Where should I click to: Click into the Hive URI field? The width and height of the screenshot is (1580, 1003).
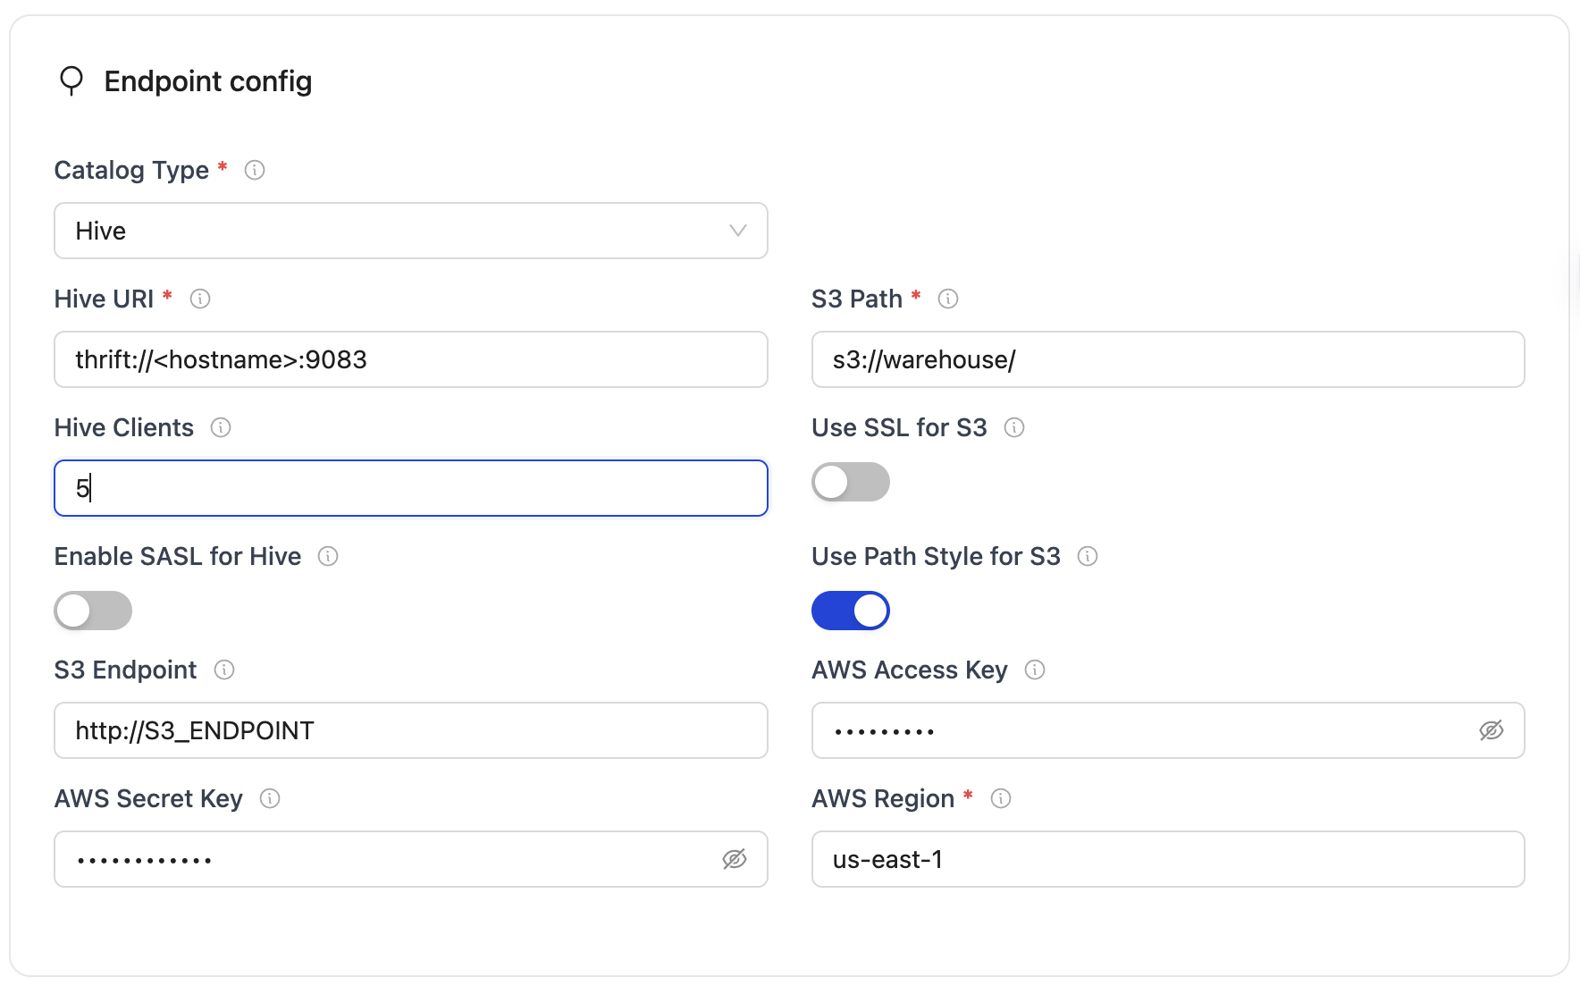click(410, 359)
